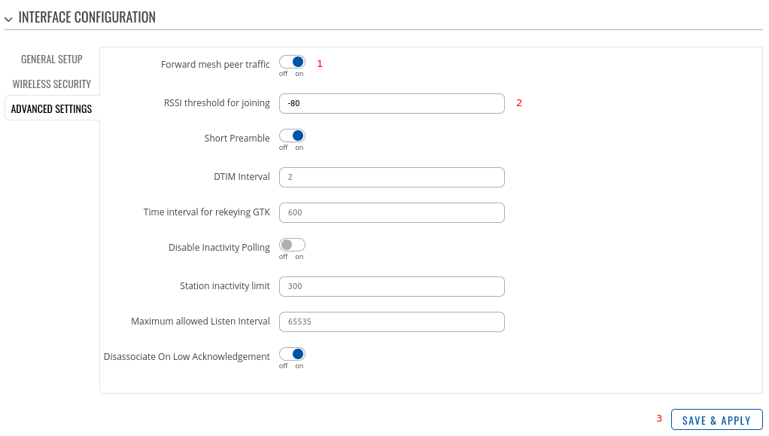Disable the Short Preamble switch

[292, 136]
